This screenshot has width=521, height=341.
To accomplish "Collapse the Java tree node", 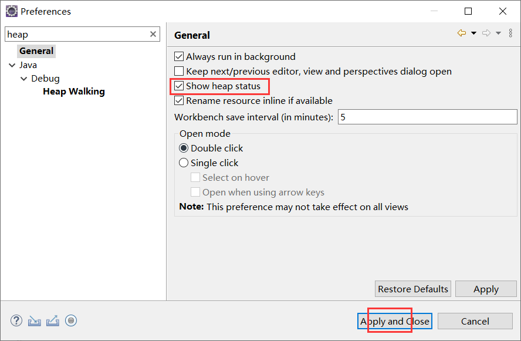I will (12, 65).
